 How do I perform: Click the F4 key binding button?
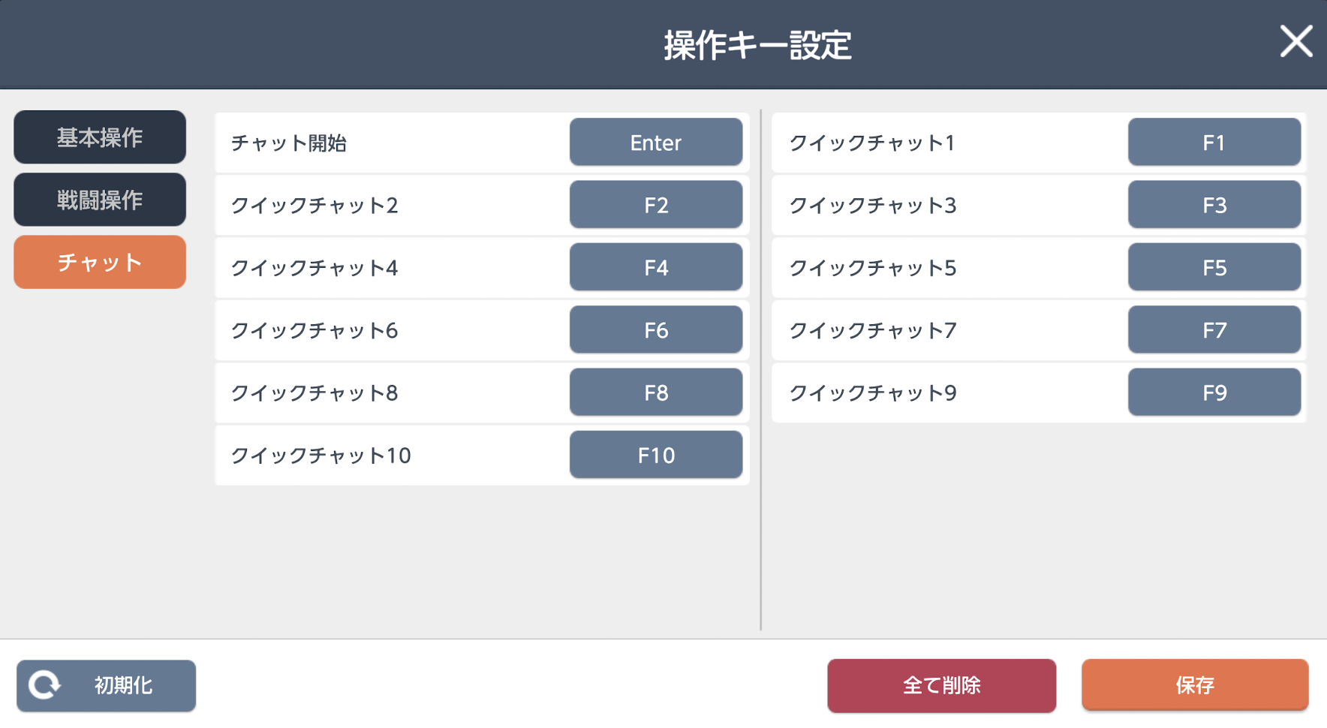(655, 267)
